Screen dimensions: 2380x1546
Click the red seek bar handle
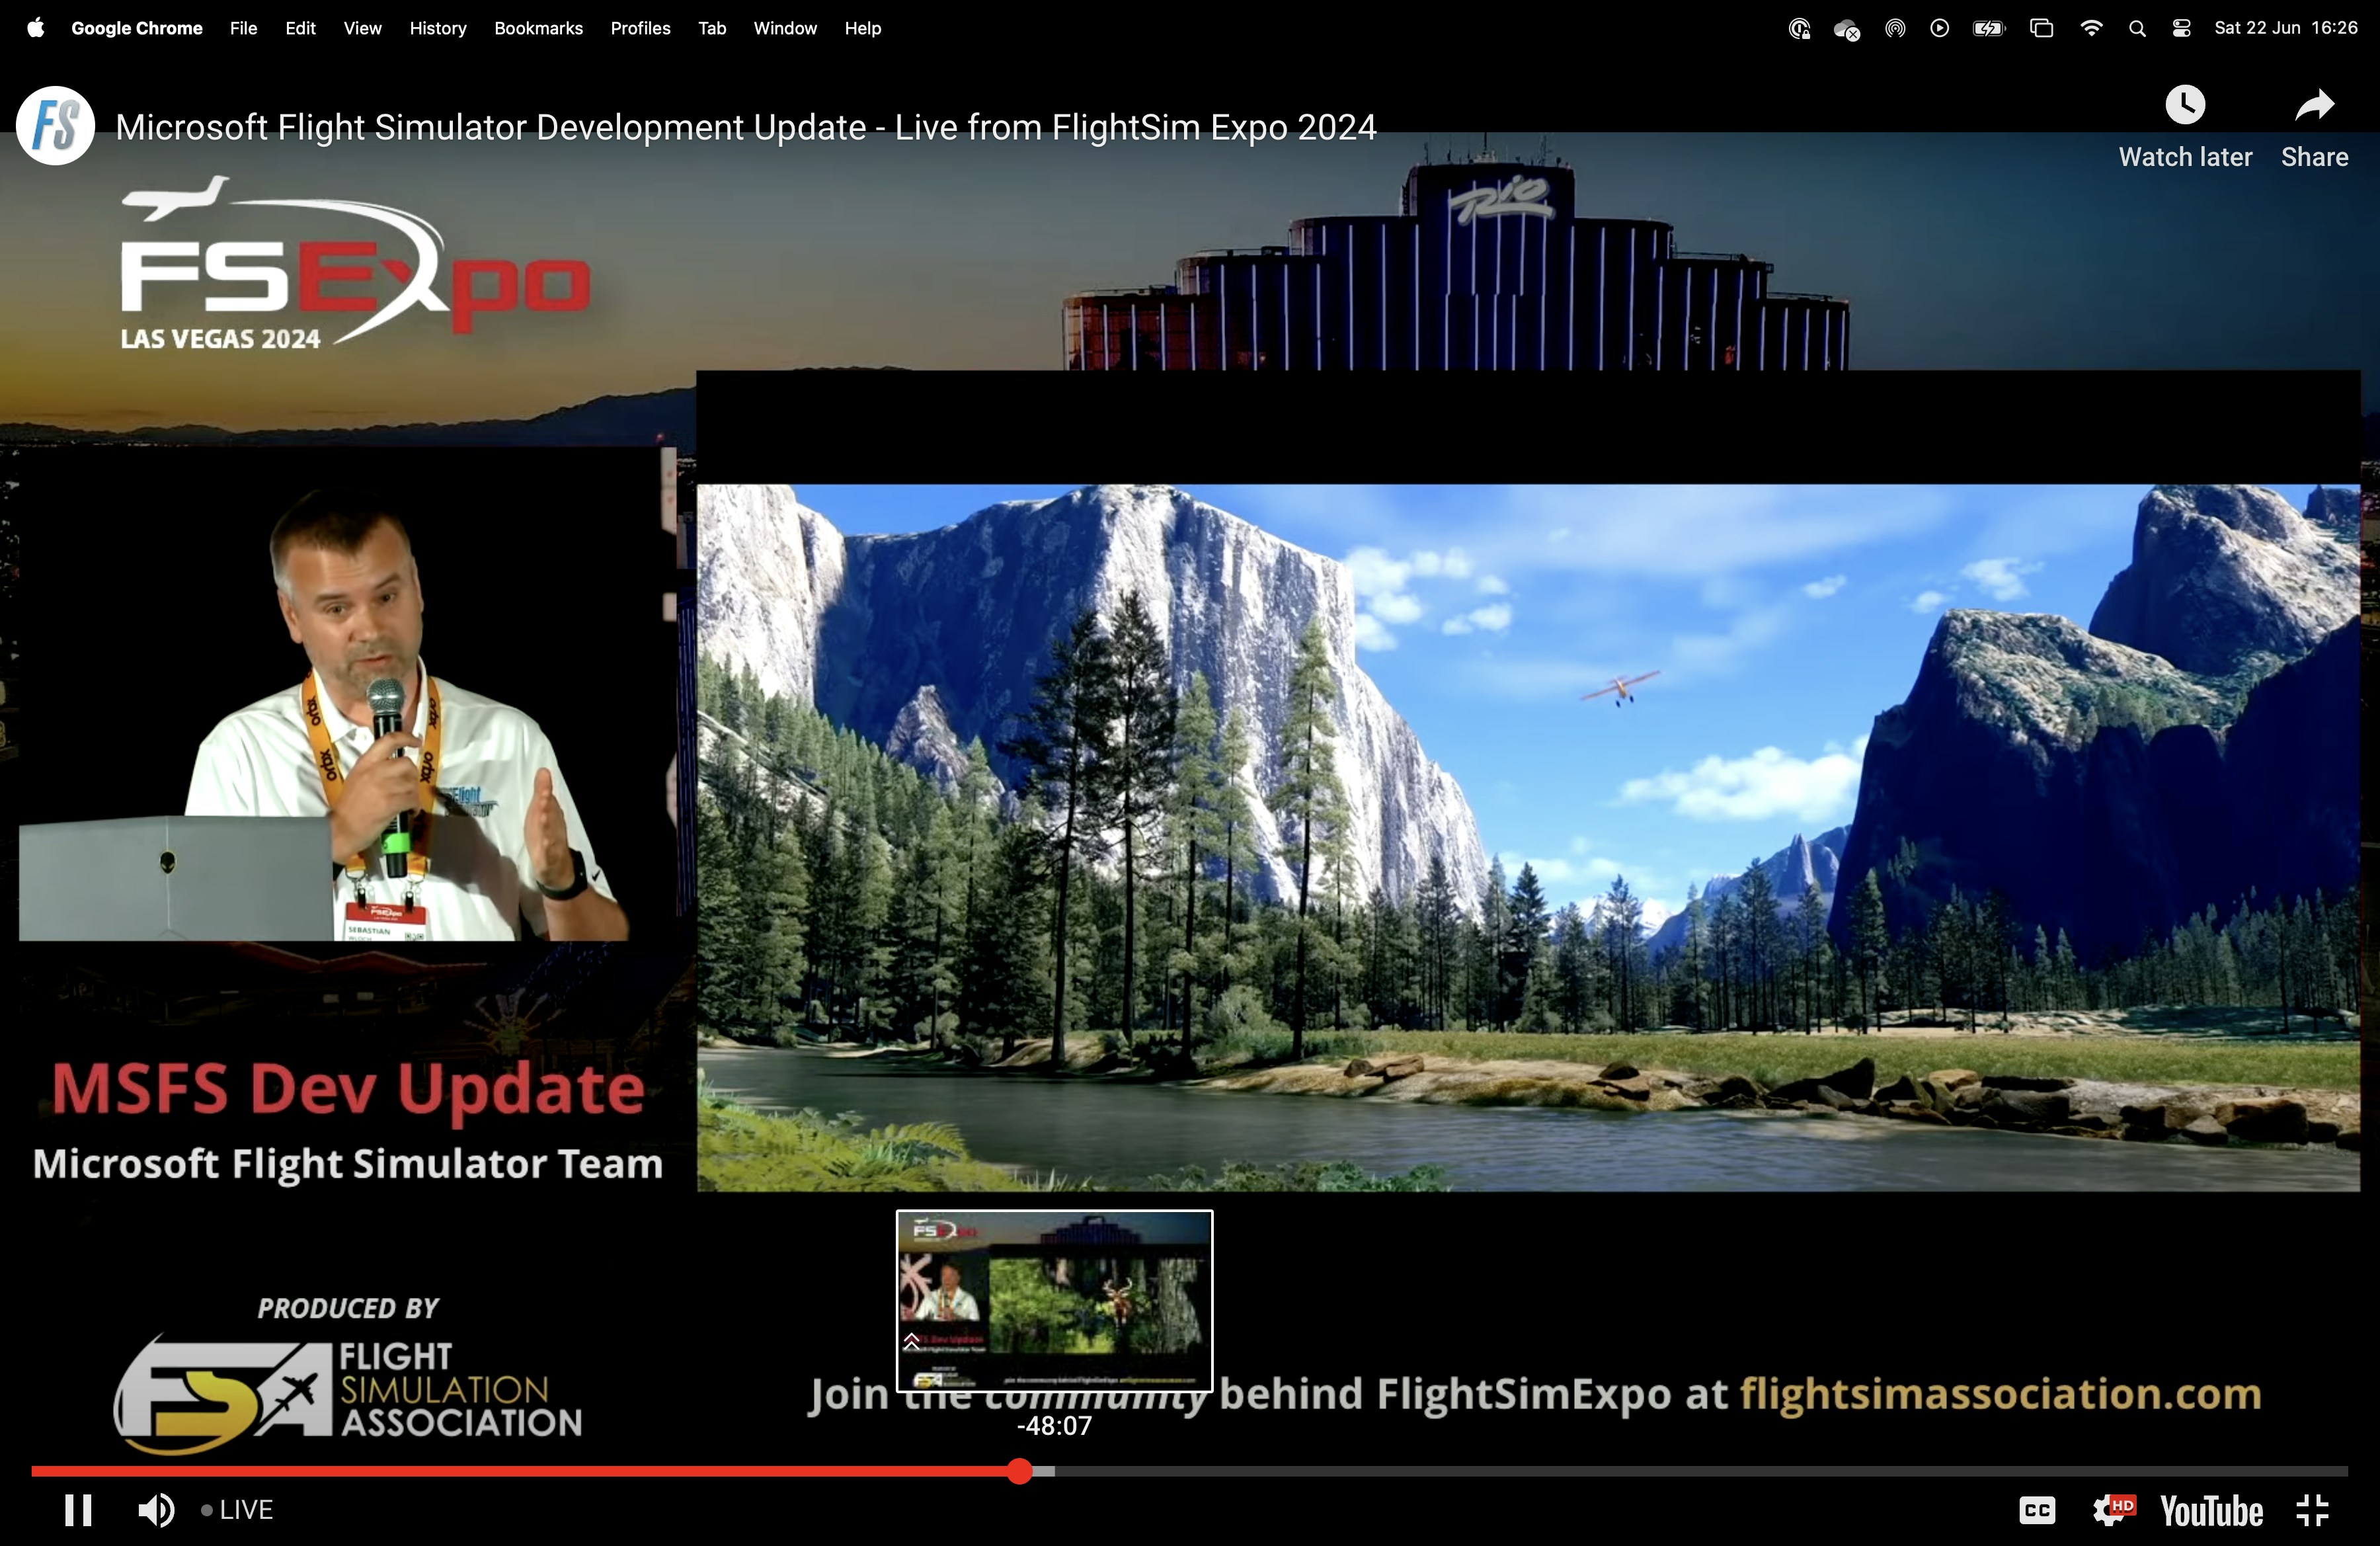1019,1470
